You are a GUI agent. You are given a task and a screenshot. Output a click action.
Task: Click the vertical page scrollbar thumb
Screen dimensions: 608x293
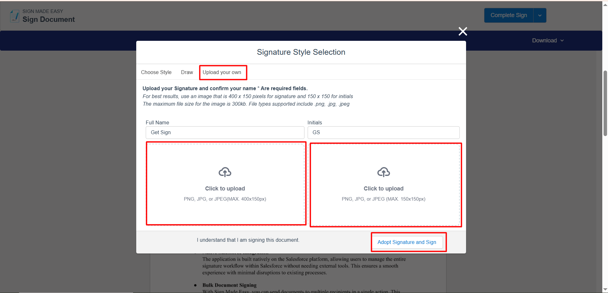click(x=605, y=103)
